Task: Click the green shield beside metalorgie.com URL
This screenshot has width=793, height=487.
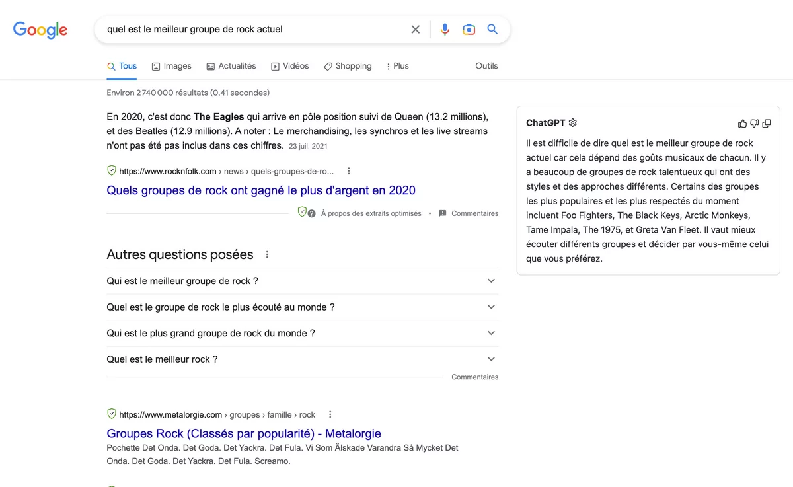Action: pos(112,414)
